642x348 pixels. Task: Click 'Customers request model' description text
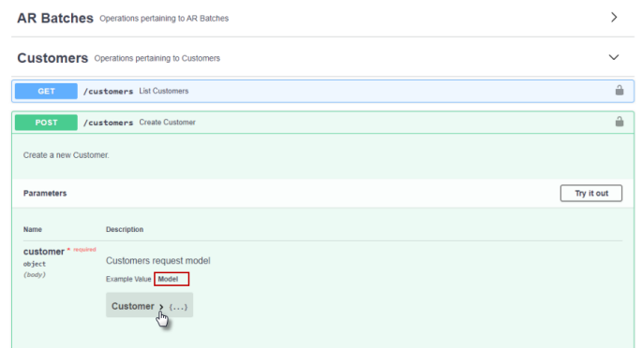[x=158, y=261]
